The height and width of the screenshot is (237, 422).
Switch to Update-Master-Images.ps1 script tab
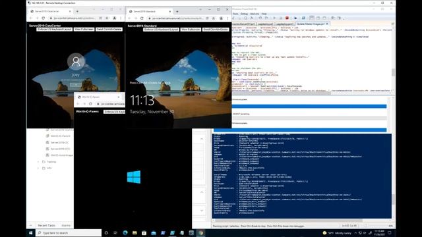311,24
